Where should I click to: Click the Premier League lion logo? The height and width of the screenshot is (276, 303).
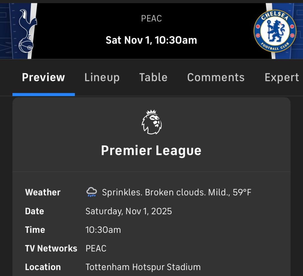(151, 122)
